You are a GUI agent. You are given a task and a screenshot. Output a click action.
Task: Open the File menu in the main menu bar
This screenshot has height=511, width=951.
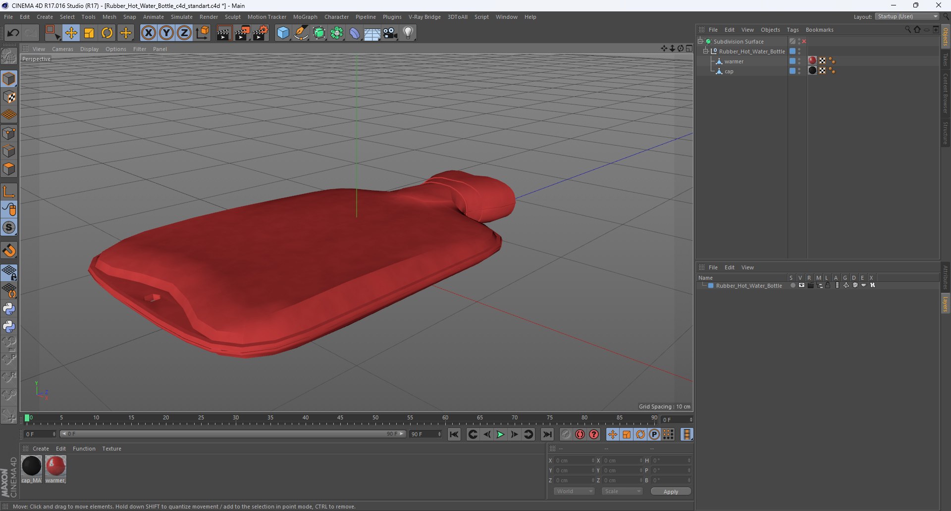[8, 17]
